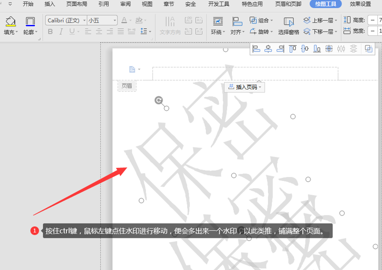Switch to the 视图 View tab
This screenshot has height=270, width=382.
(x=147, y=4)
